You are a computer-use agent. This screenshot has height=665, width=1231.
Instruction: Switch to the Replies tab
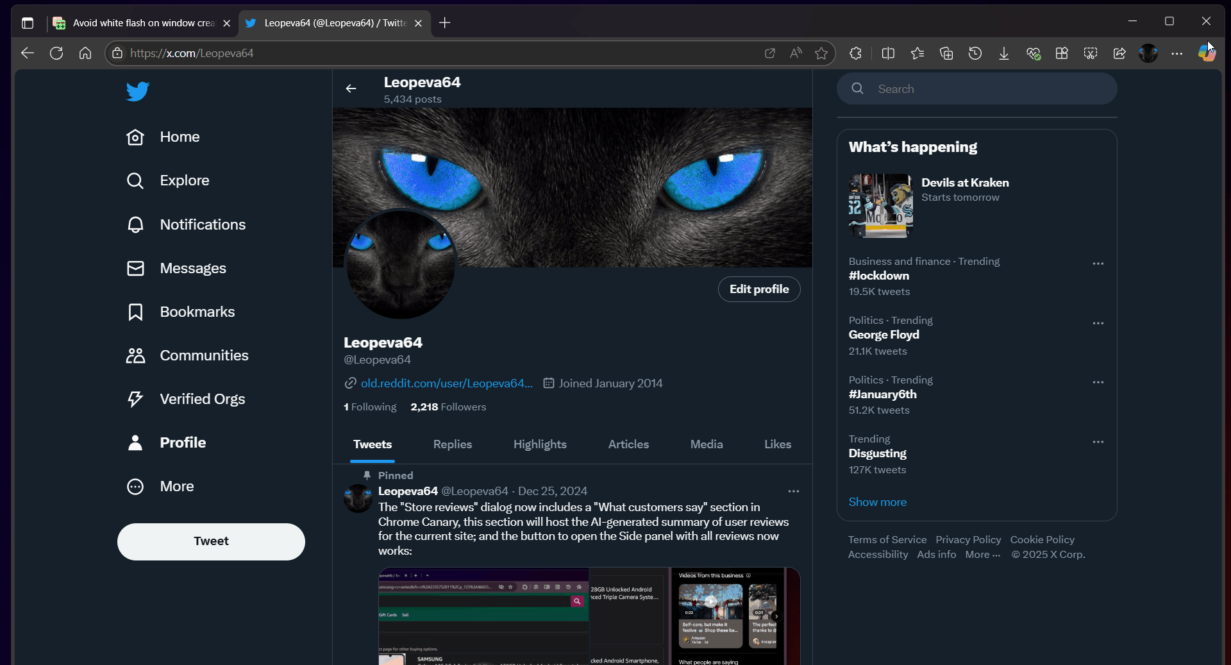tap(452, 444)
